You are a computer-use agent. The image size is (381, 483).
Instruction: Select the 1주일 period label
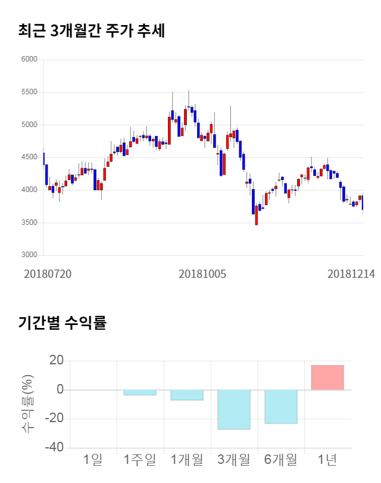[139, 460]
